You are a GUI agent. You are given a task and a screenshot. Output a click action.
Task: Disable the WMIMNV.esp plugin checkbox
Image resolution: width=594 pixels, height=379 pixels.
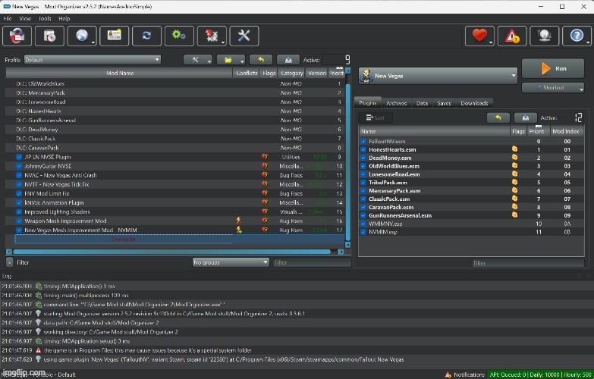point(363,224)
